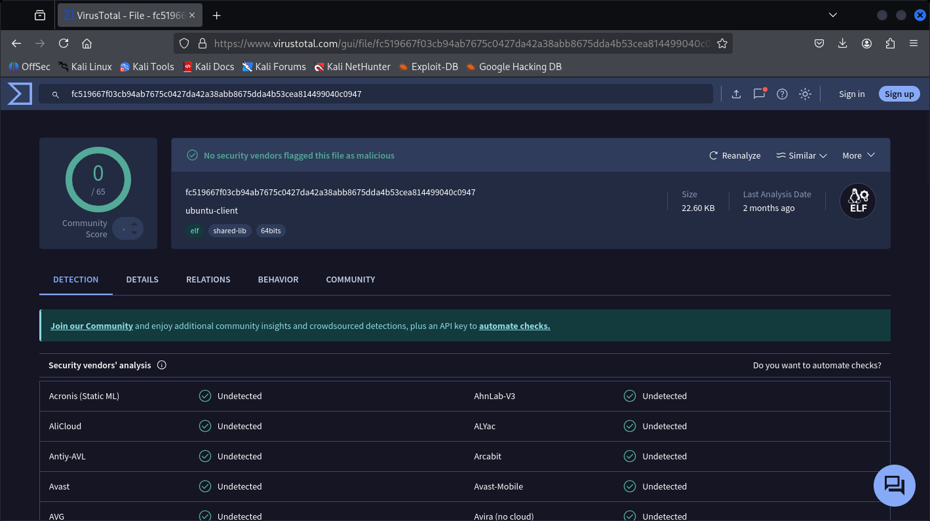Open the OffSec bookmark
The height and width of the screenshot is (521, 930).
pyautogui.click(x=29, y=66)
